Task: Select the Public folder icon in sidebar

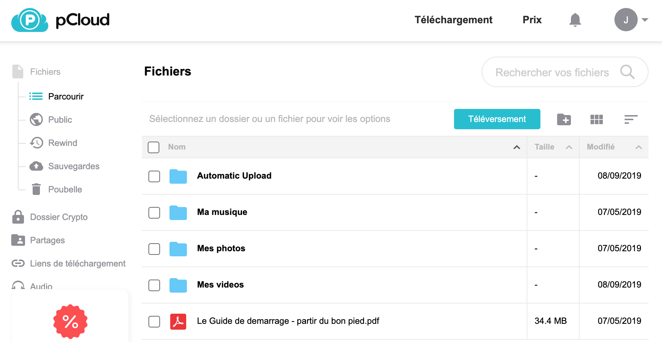Action: (x=36, y=119)
